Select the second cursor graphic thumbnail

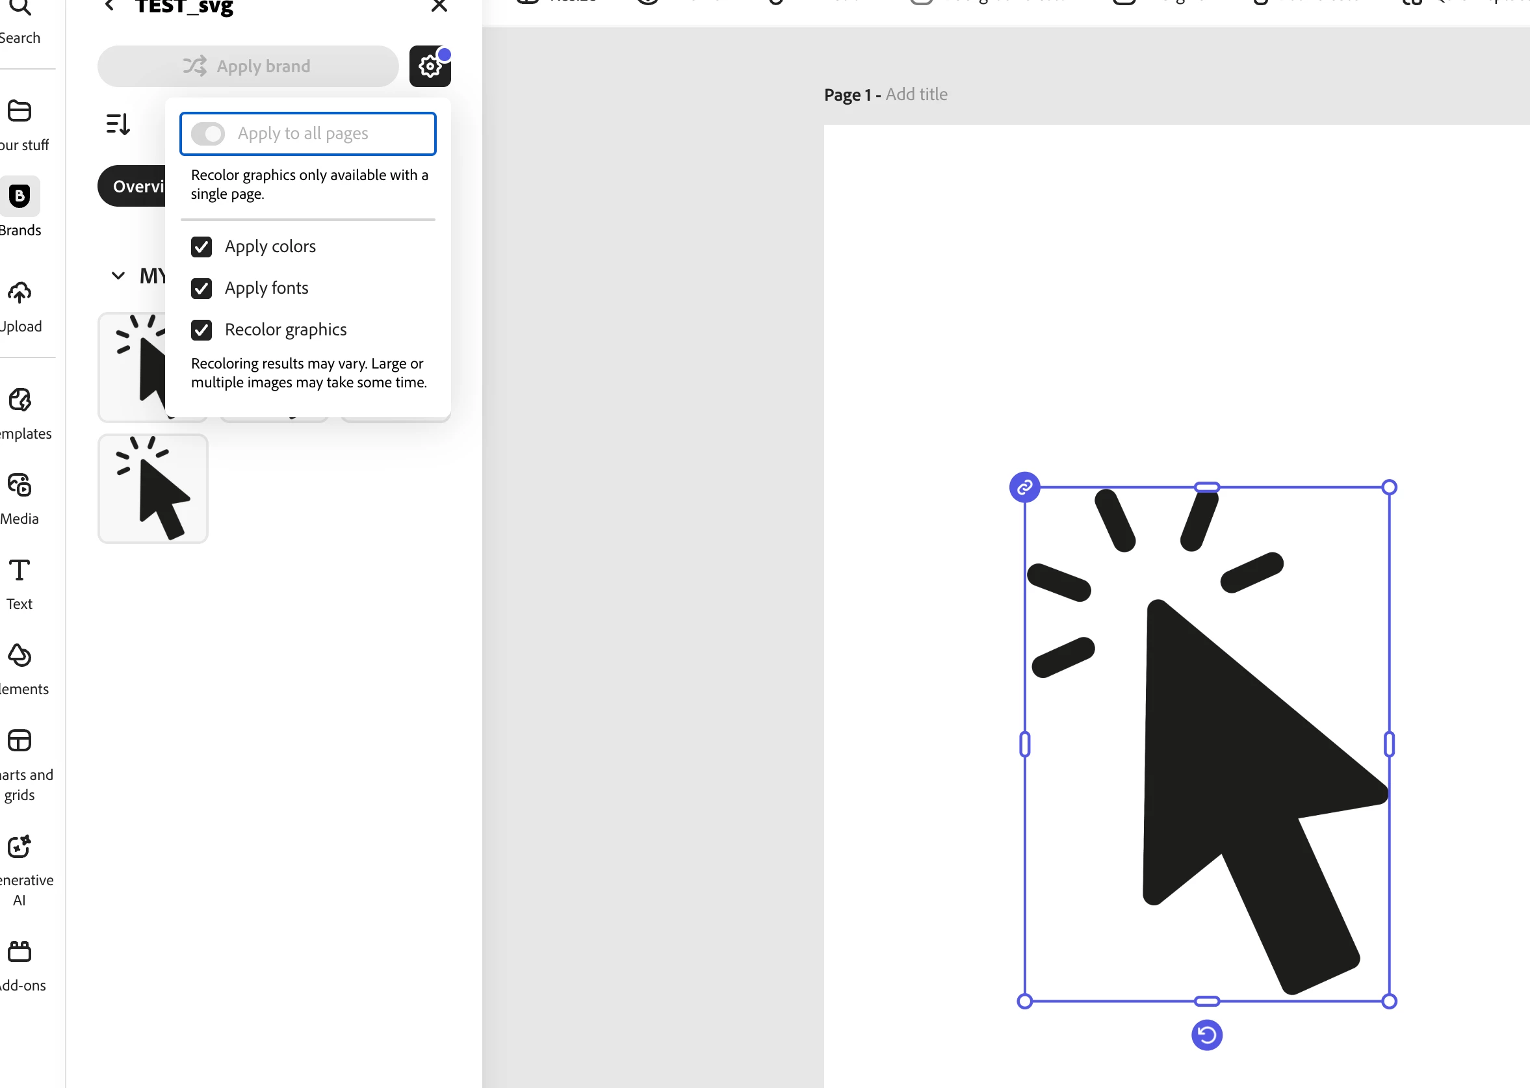point(153,488)
